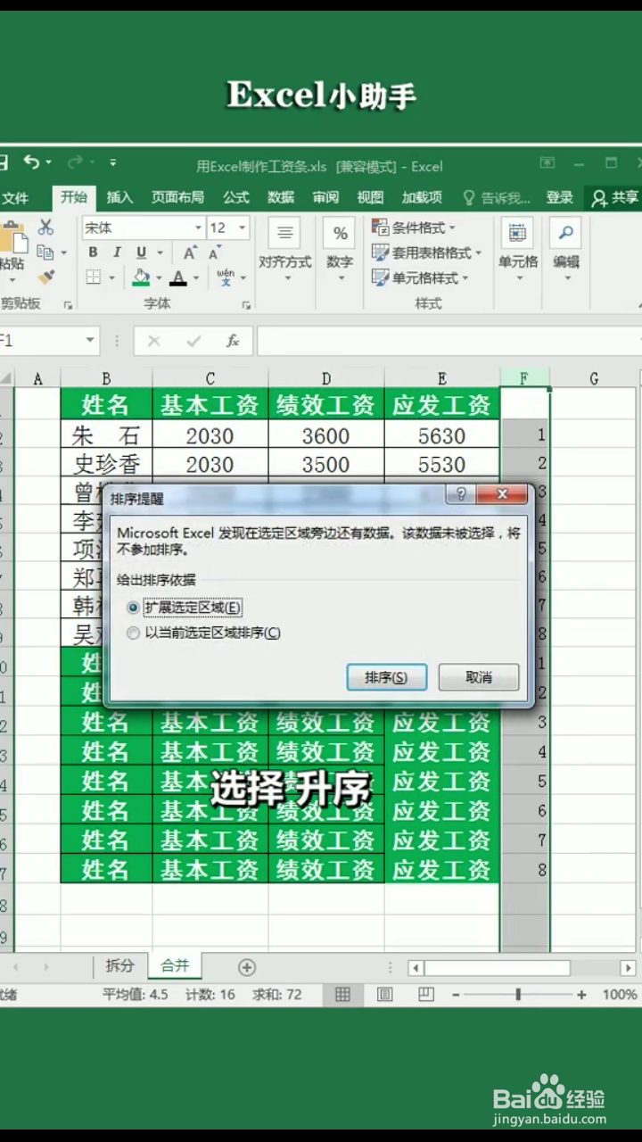642x1142 pixels.
Task: Click the 共享 share button
Action: [615, 198]
